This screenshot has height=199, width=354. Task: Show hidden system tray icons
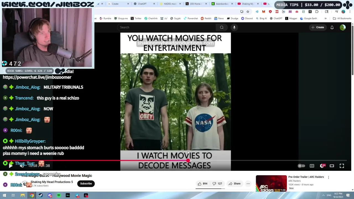pyautogui.click(x=324, y=195)
